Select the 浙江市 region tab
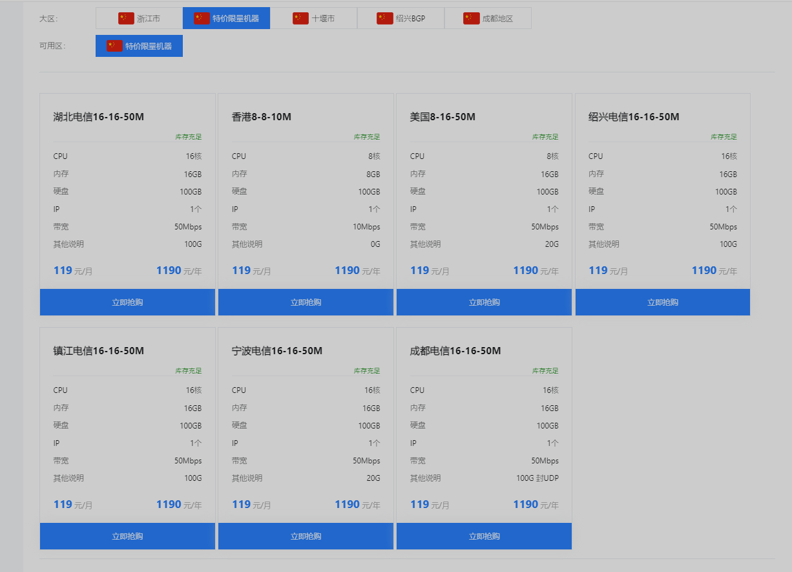Viewport: 792px width, 572px height. [x=139, y=18]
